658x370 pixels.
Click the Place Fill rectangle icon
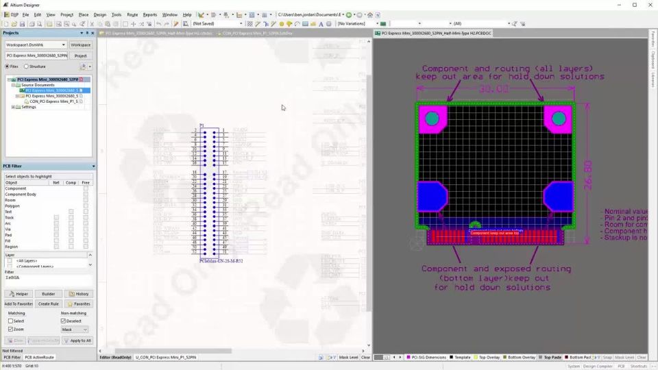coord(305,24)
